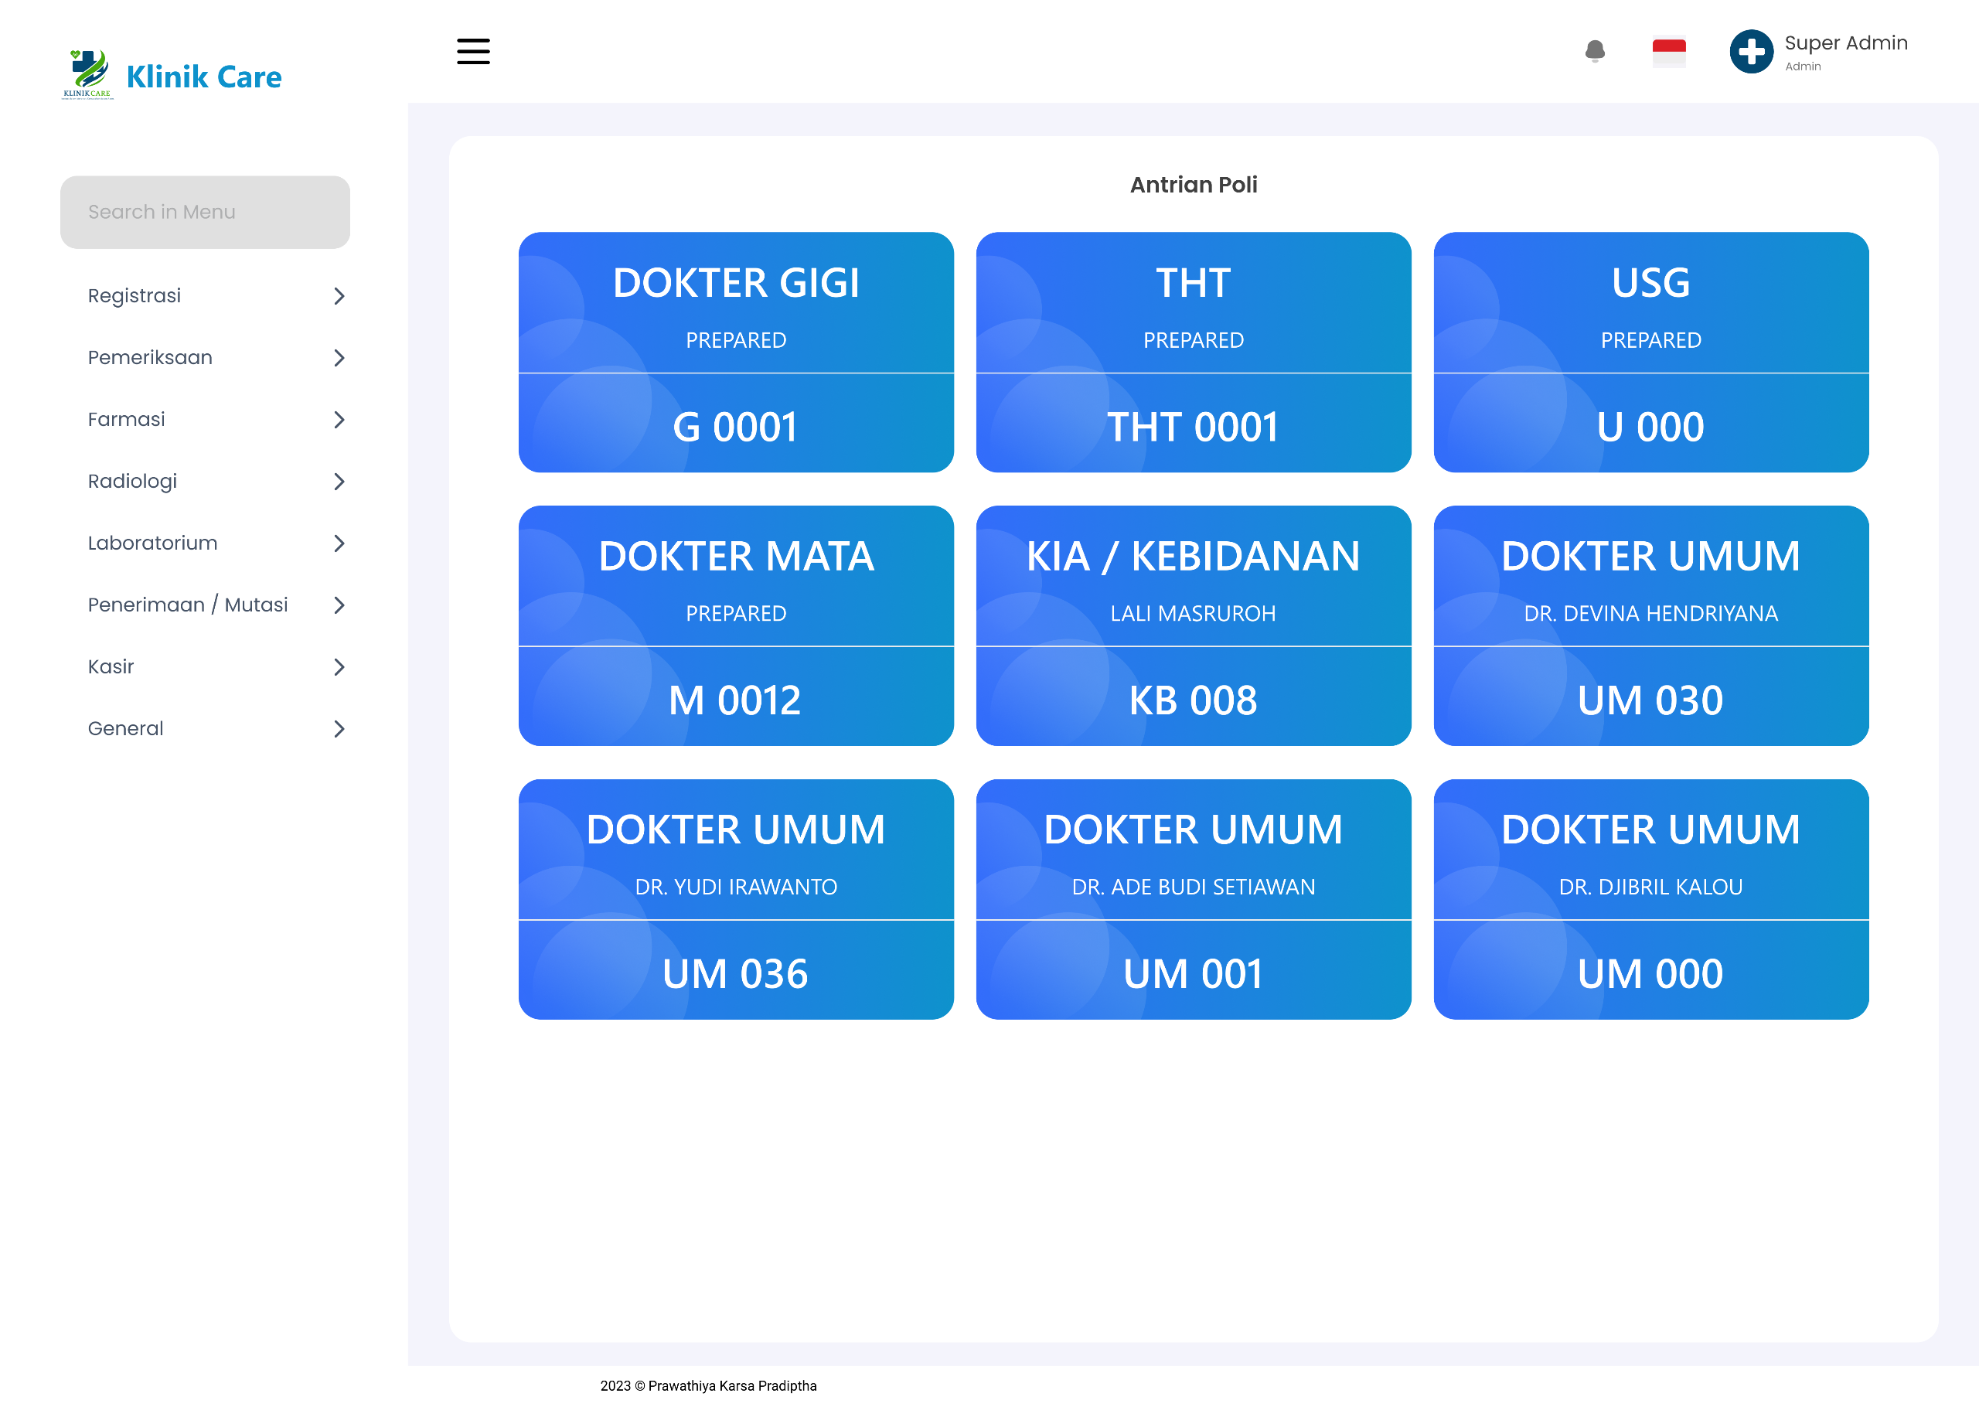Screen dimensions: 1979x1407
Task: Expand the Farmasi chevron arrow
Action: (339, 421)
